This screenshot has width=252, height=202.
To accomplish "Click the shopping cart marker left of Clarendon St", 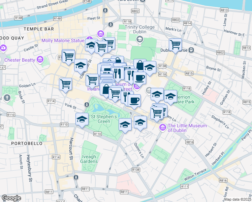I will click(68, 57).
